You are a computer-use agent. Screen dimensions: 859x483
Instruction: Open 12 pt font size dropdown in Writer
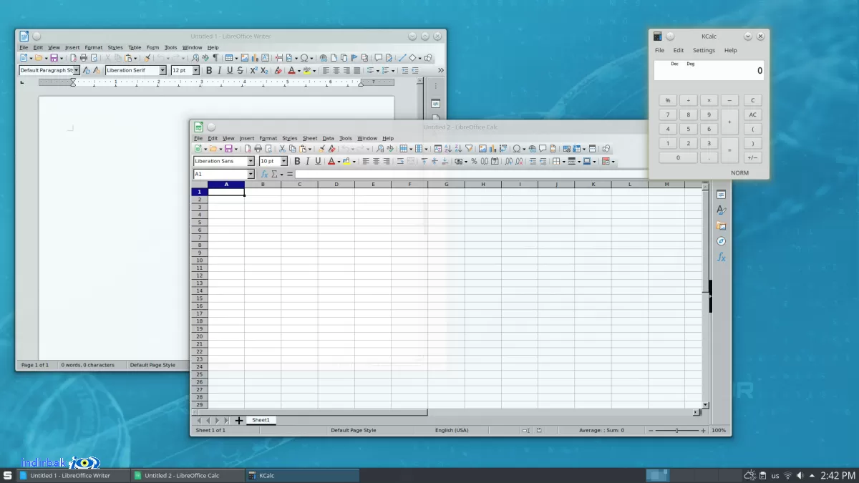(195, 70)
